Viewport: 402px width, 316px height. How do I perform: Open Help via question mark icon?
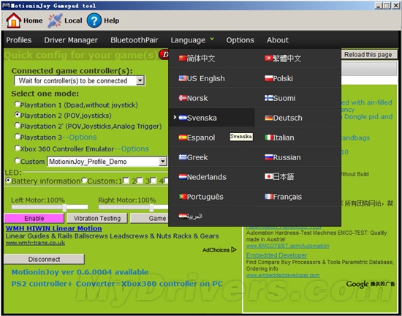tap(94, 20)
